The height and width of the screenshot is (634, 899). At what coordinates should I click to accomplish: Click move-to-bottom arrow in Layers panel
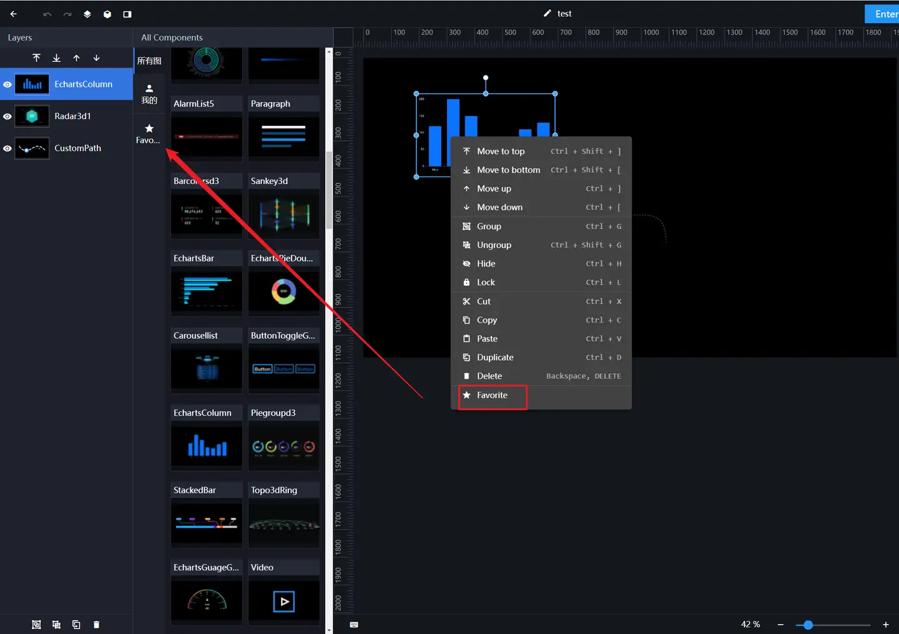(x=56, y=58)
